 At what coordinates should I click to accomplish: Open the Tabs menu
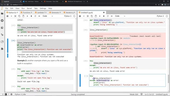tap(36, 8)
